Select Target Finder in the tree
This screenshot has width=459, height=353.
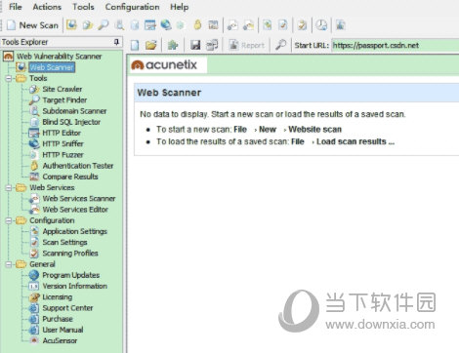coord(64,100)
